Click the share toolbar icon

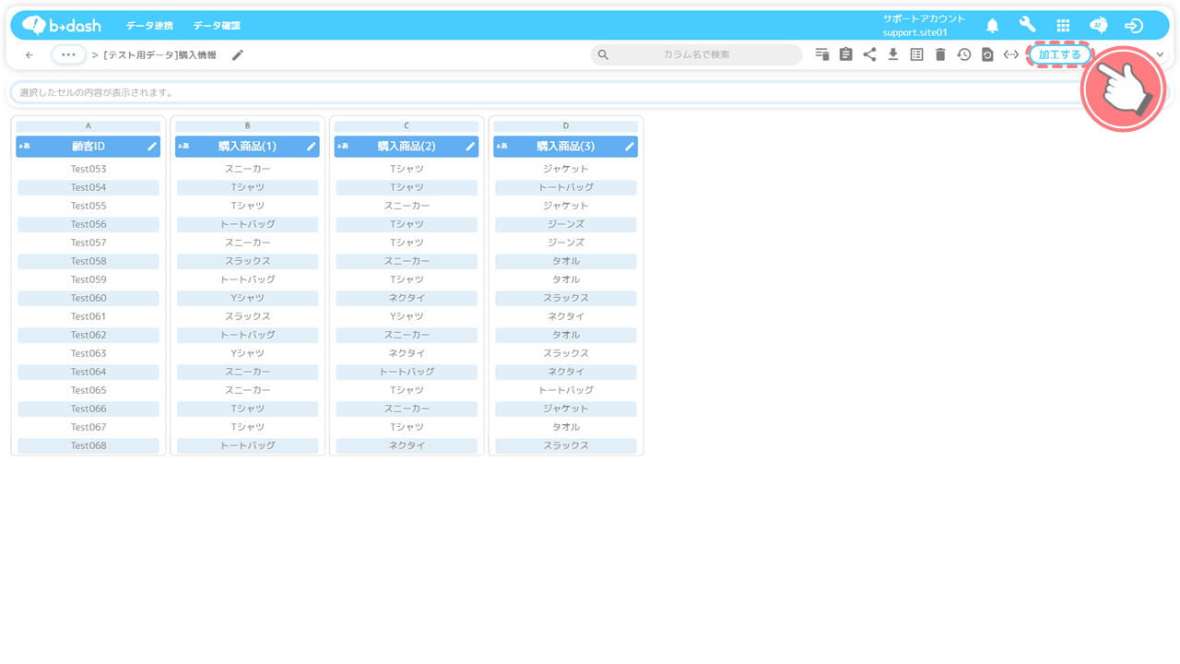869,54
